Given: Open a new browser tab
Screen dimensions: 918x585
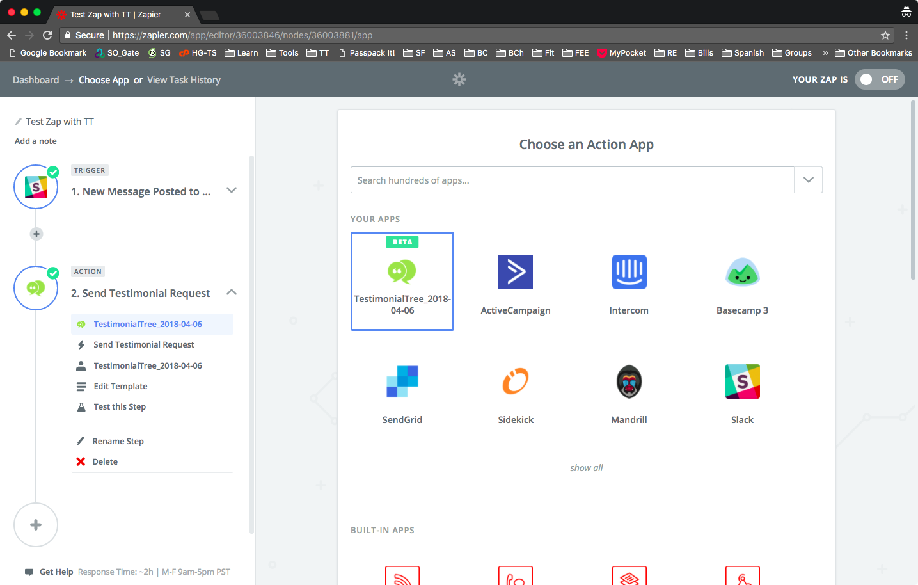Looking at the screenshot, I should [210, 15].
